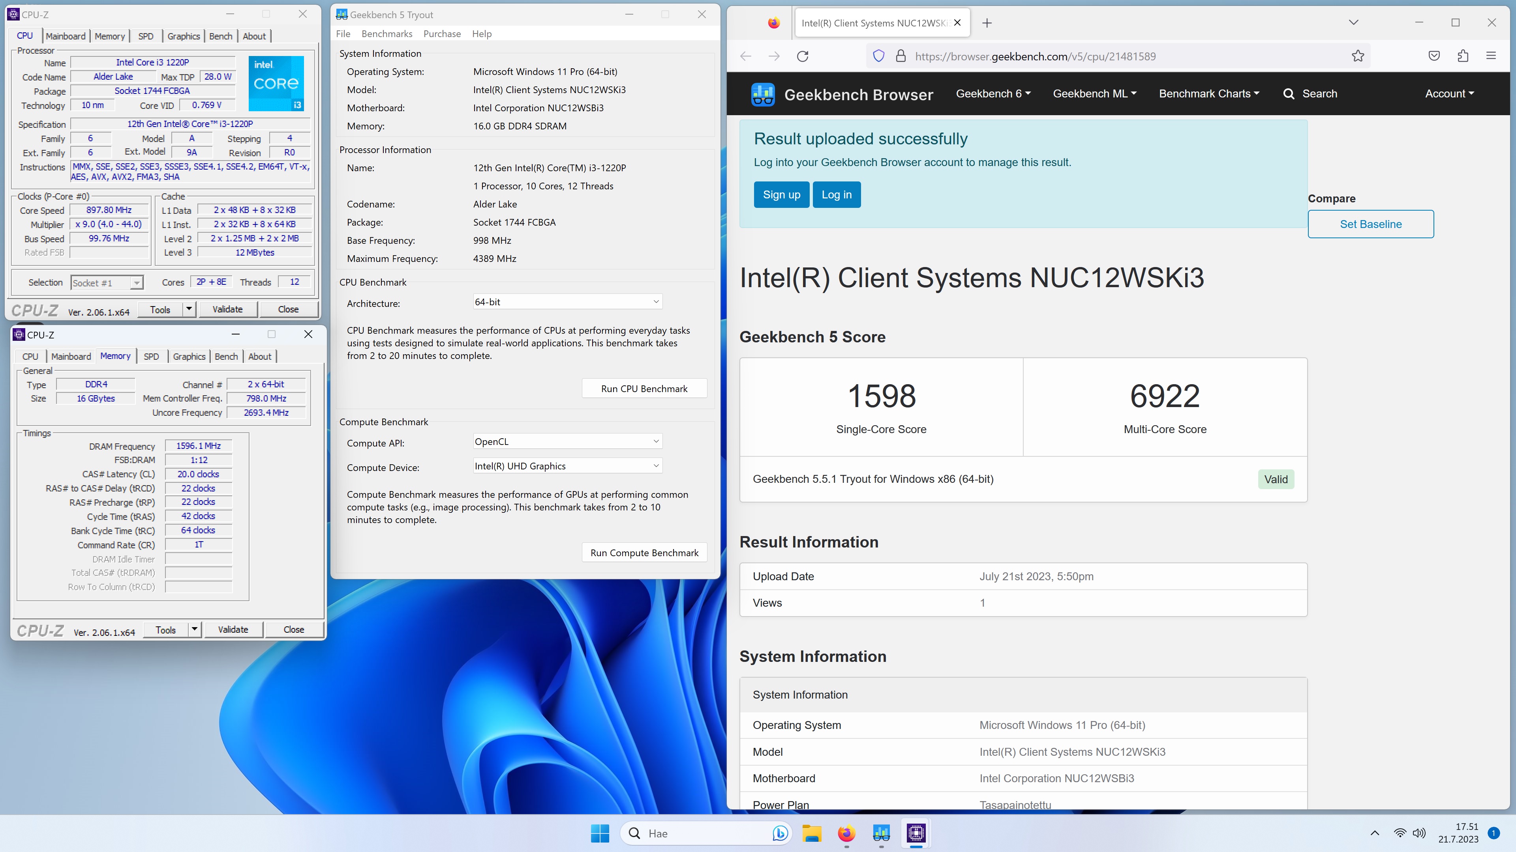Open the Wi-Fi network tray icon
1516x852 pixels.
1400,833
